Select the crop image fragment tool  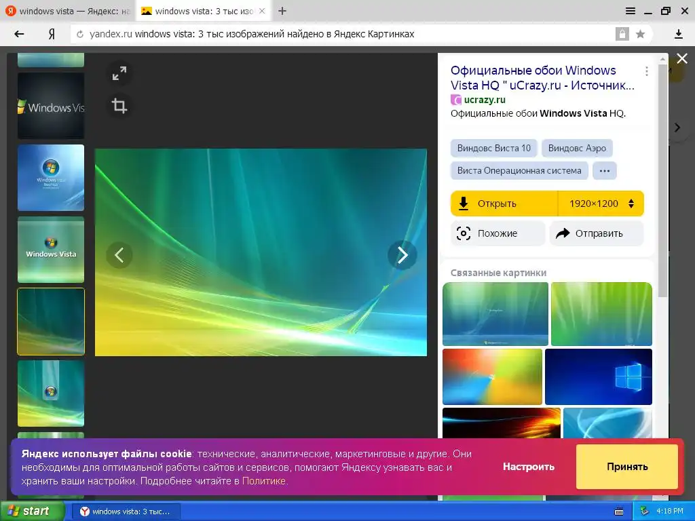click(119, 106)
